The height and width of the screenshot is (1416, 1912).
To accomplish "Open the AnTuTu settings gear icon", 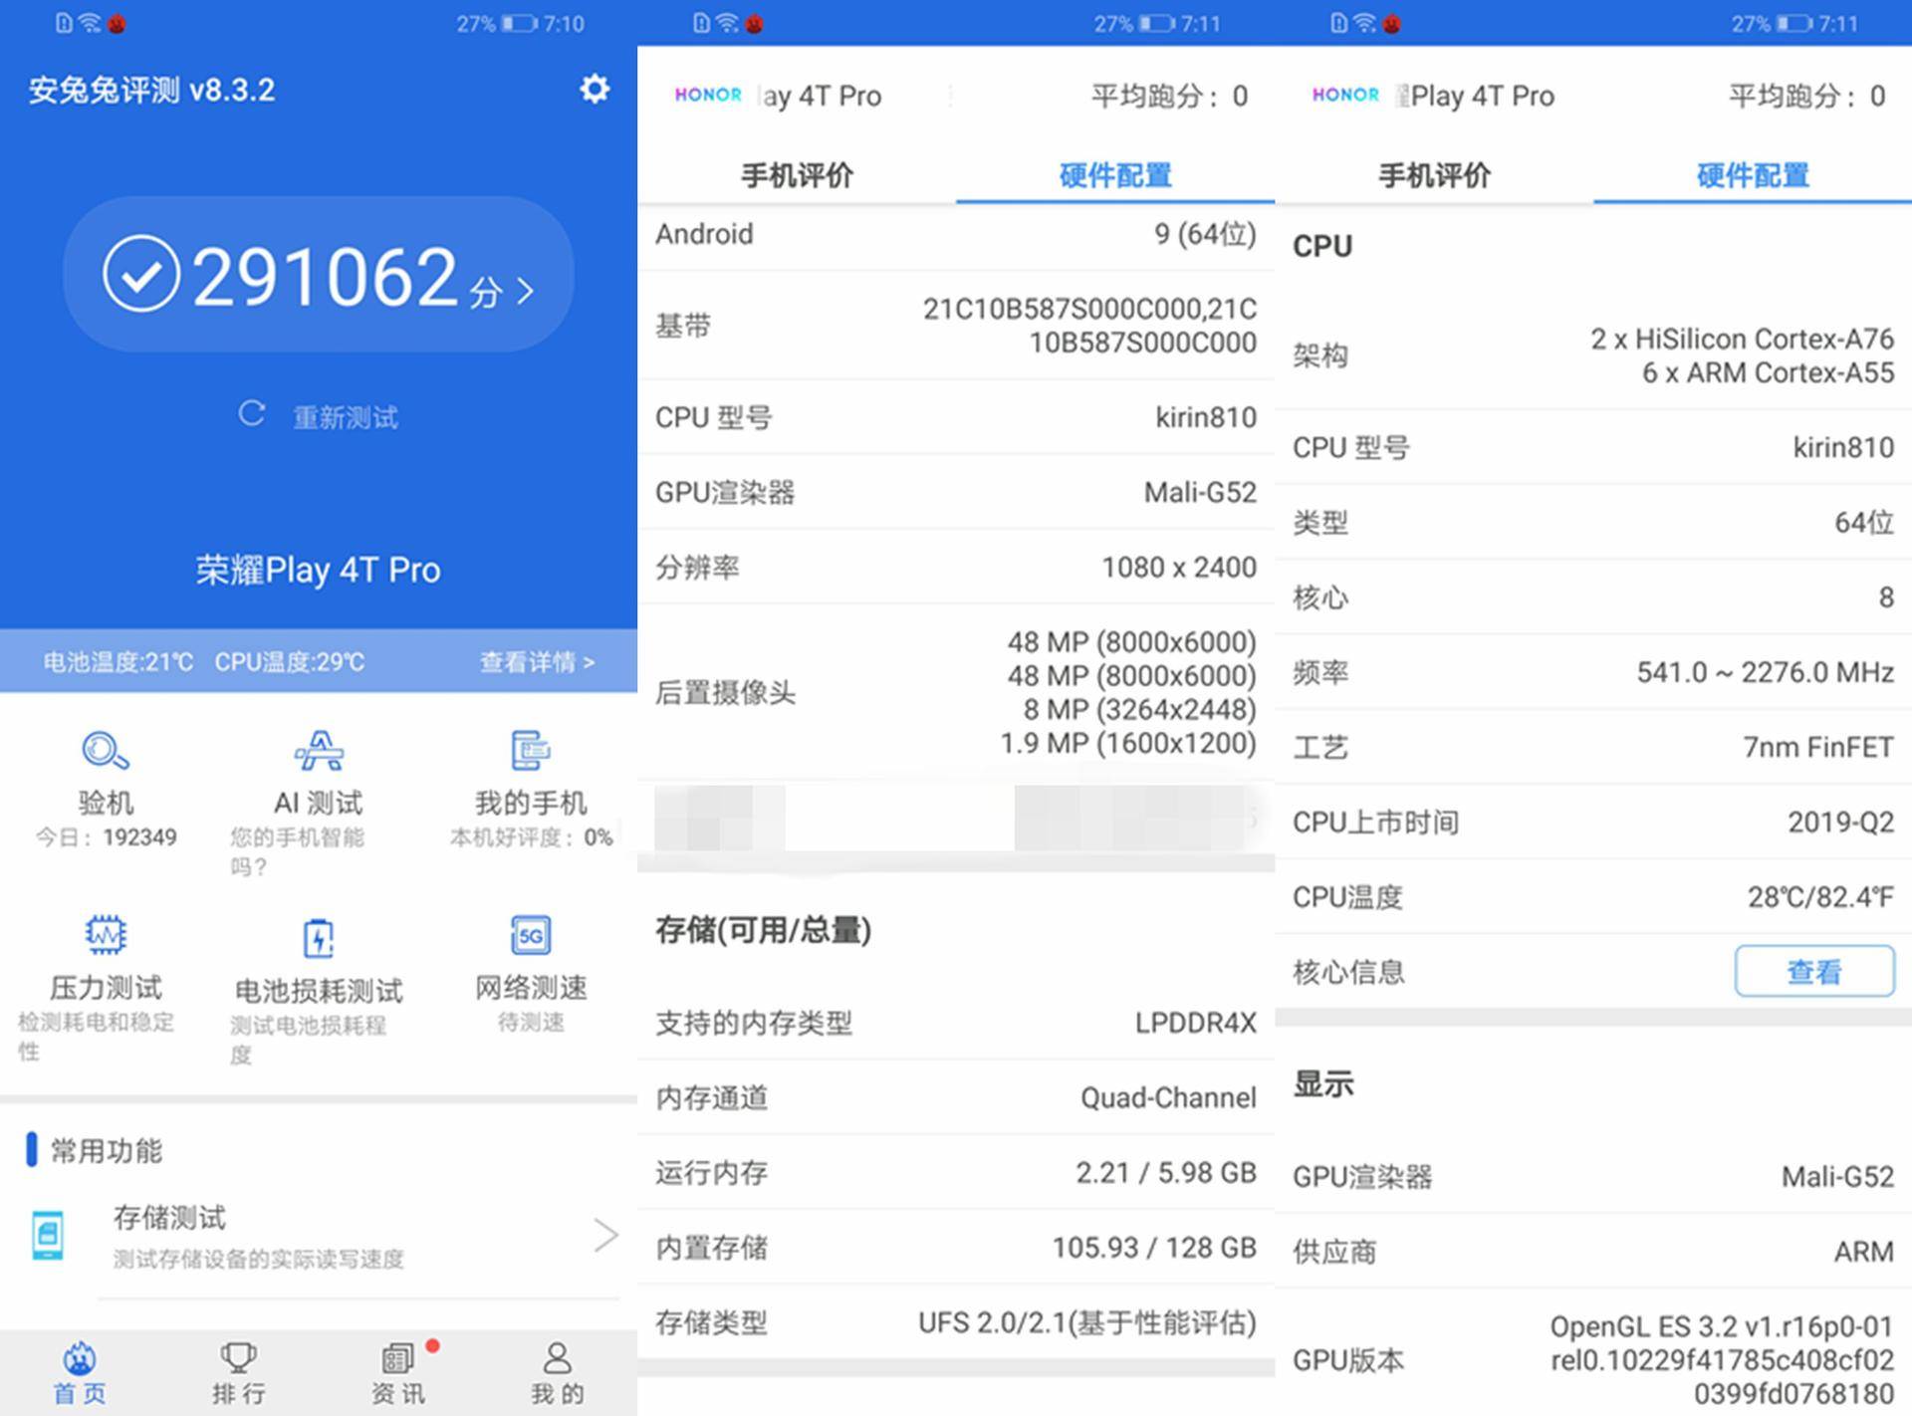I will tap(595, 89).
